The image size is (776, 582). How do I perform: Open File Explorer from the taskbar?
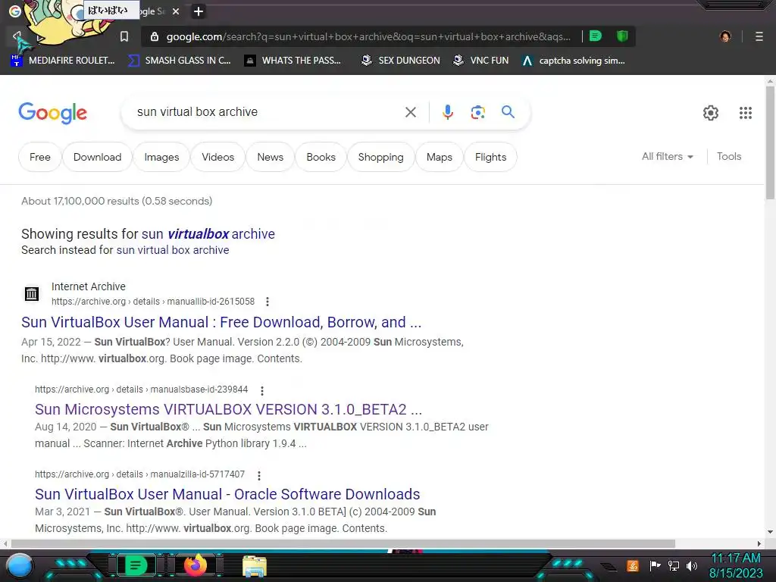click(255, 566)
